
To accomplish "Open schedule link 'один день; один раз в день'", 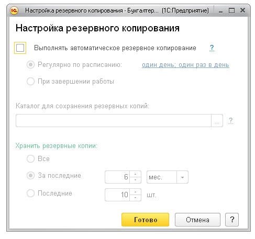I will pyautogui.click(x=185, y=65).
